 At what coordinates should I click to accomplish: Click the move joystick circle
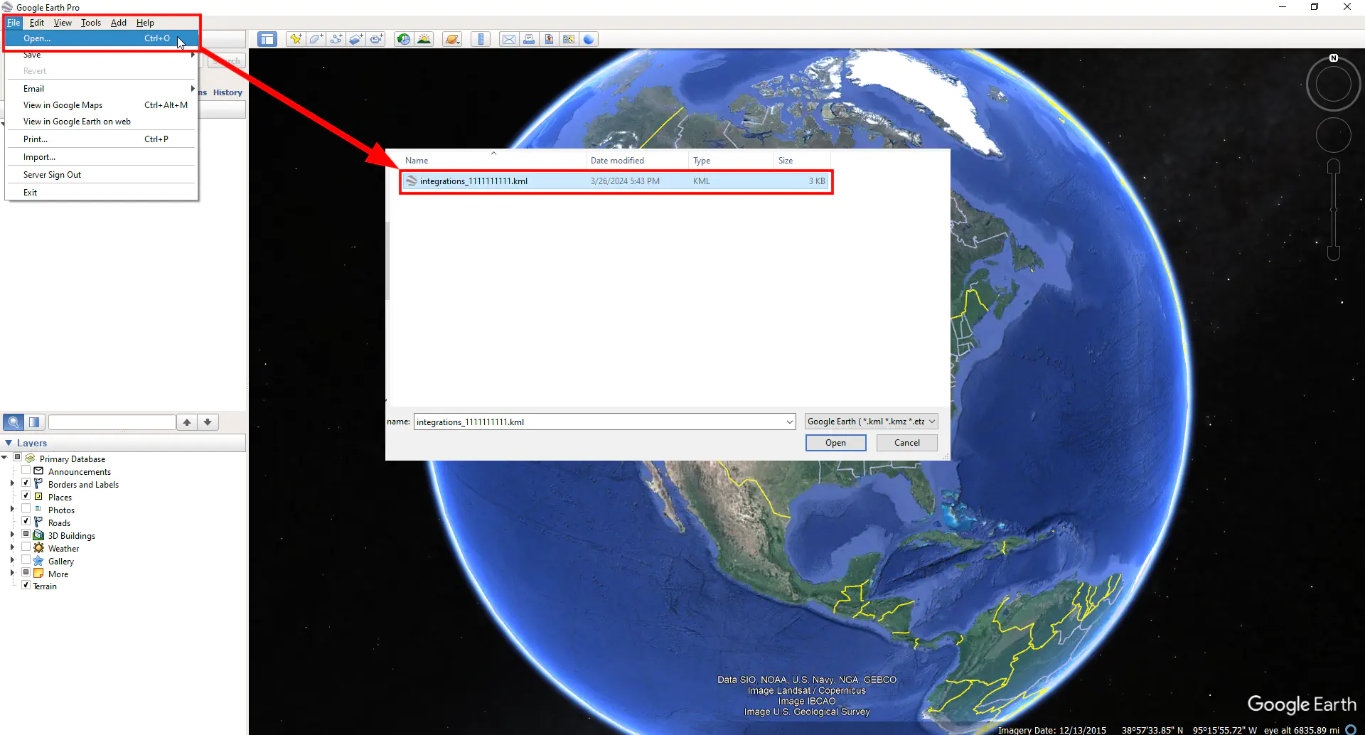[x=1334, y=135]
